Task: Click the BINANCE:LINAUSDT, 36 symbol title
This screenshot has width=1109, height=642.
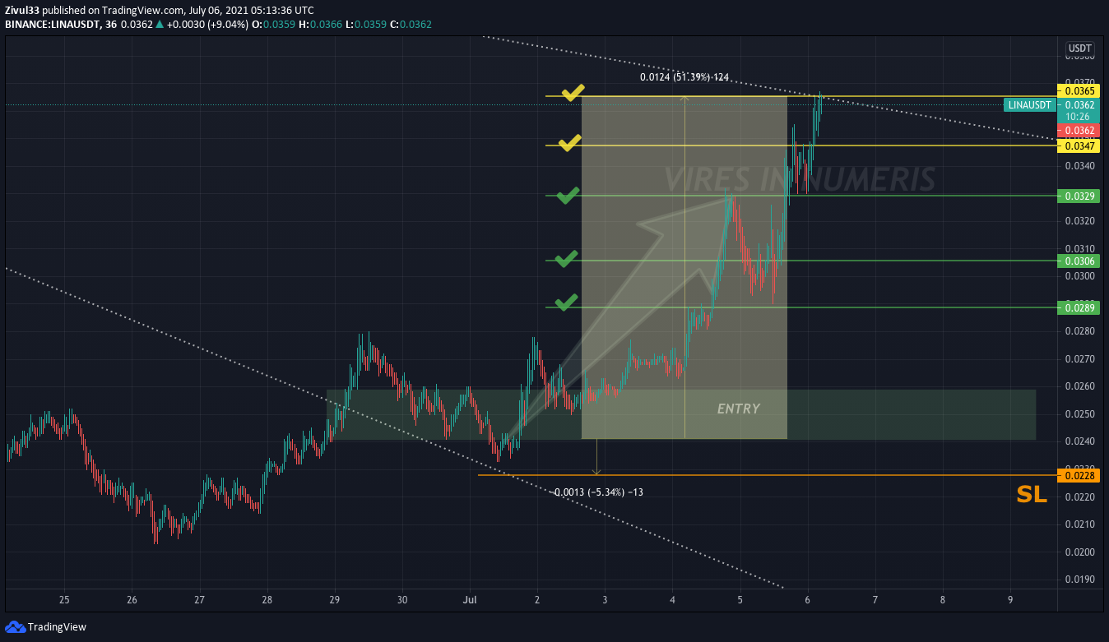Action: tap(60, 25)
